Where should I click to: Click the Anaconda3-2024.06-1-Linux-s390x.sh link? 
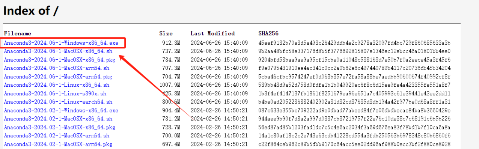pyautogui.click(x=55, y=93)
